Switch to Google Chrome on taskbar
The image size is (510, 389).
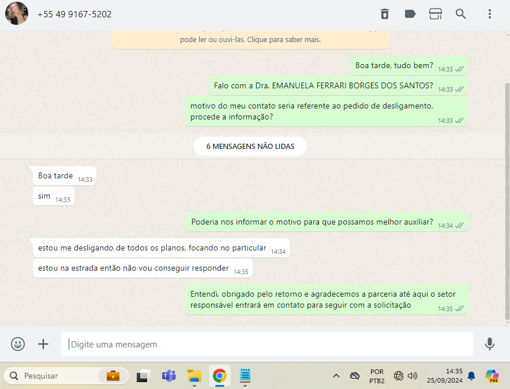pos(220,376)
